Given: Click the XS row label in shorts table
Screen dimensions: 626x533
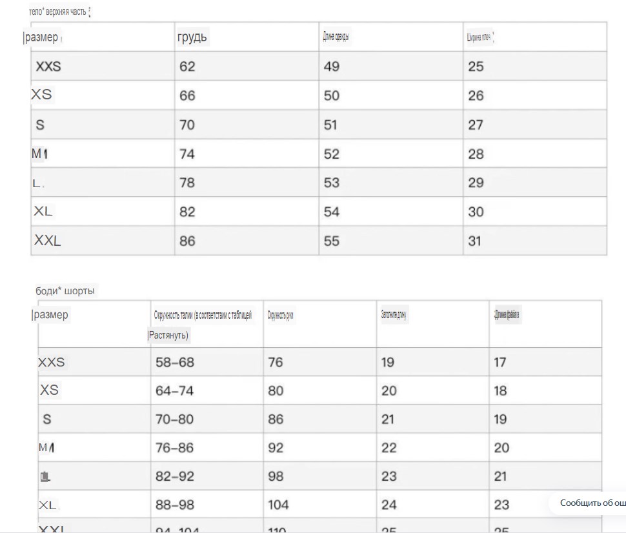Looking at the screenshot, I should click(x=49, y=390).
